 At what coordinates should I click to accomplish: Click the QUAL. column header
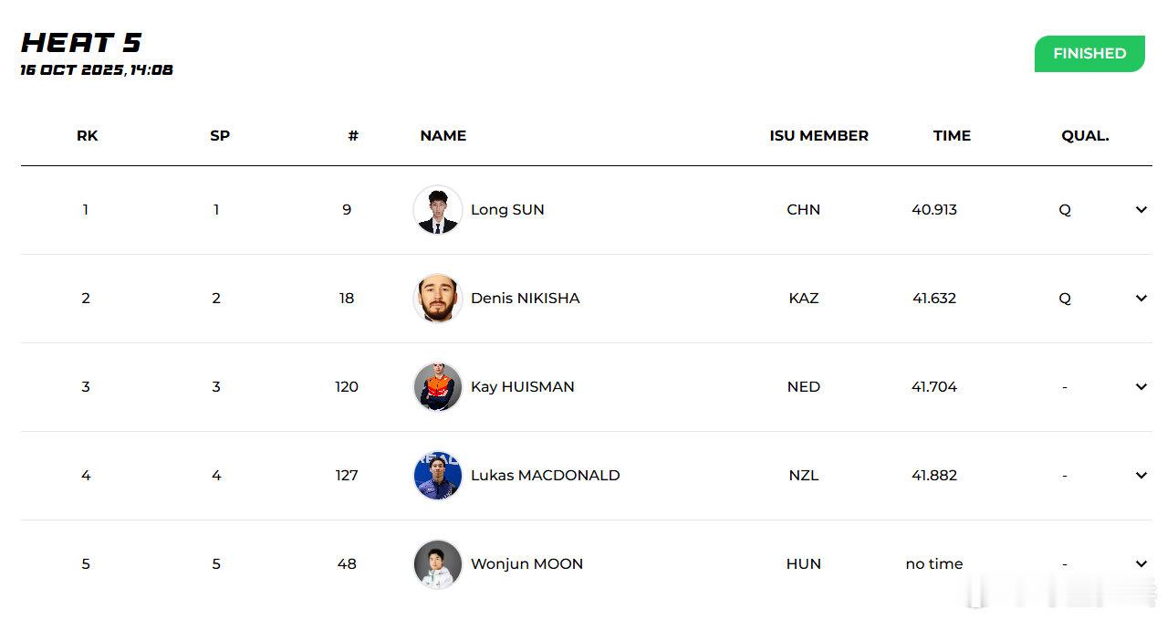tap(1085, 136)
